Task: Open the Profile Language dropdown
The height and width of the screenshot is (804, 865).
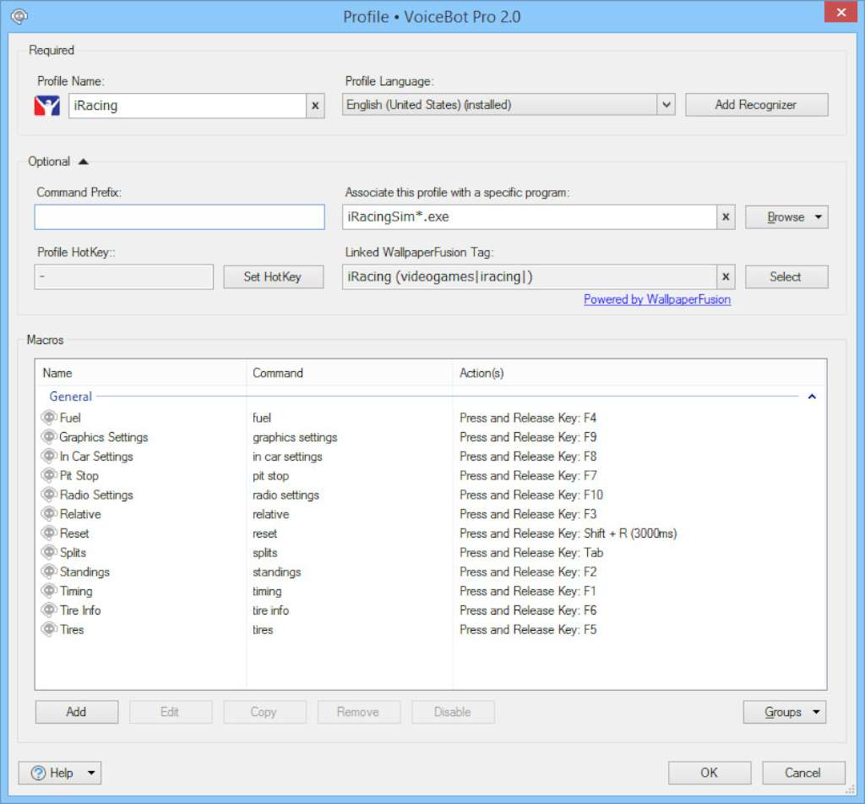Action: click(666, 105)
